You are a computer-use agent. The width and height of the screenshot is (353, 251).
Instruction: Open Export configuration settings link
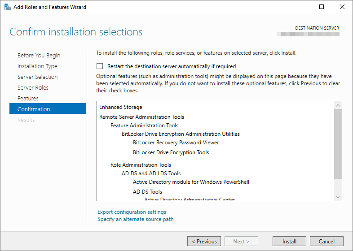point(132,212)
